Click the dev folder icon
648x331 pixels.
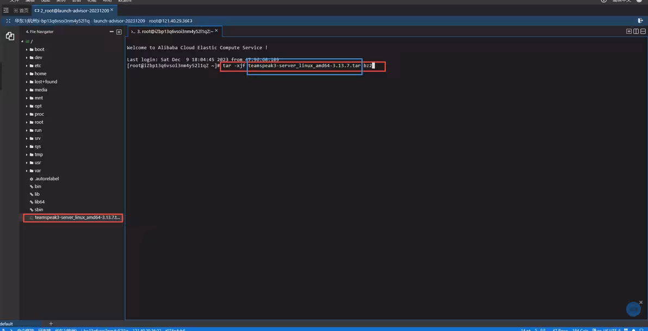pos(32,58)
